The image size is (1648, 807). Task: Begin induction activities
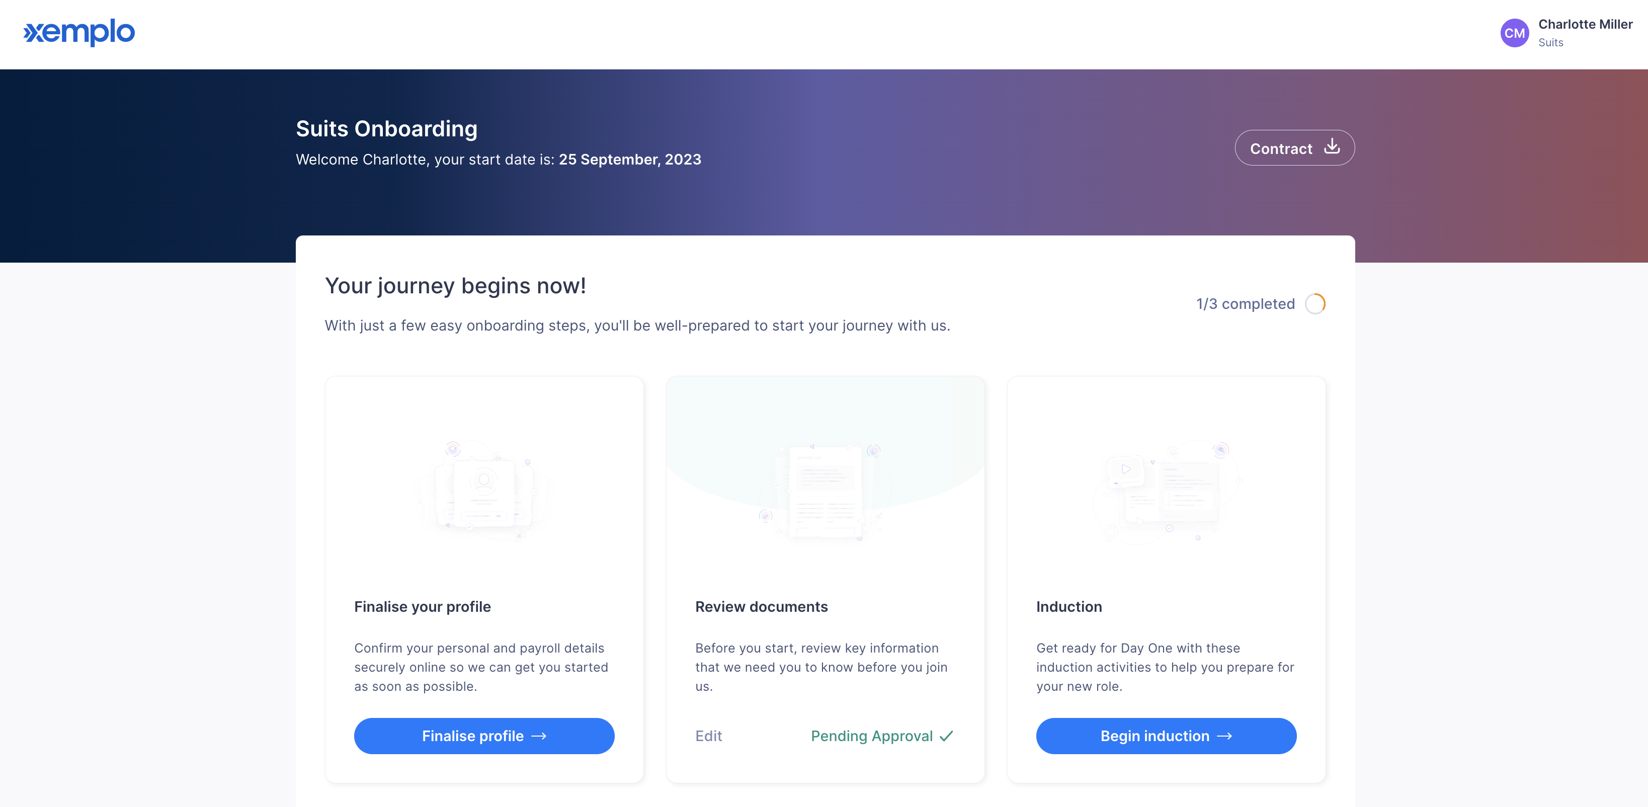(1166, 736)
